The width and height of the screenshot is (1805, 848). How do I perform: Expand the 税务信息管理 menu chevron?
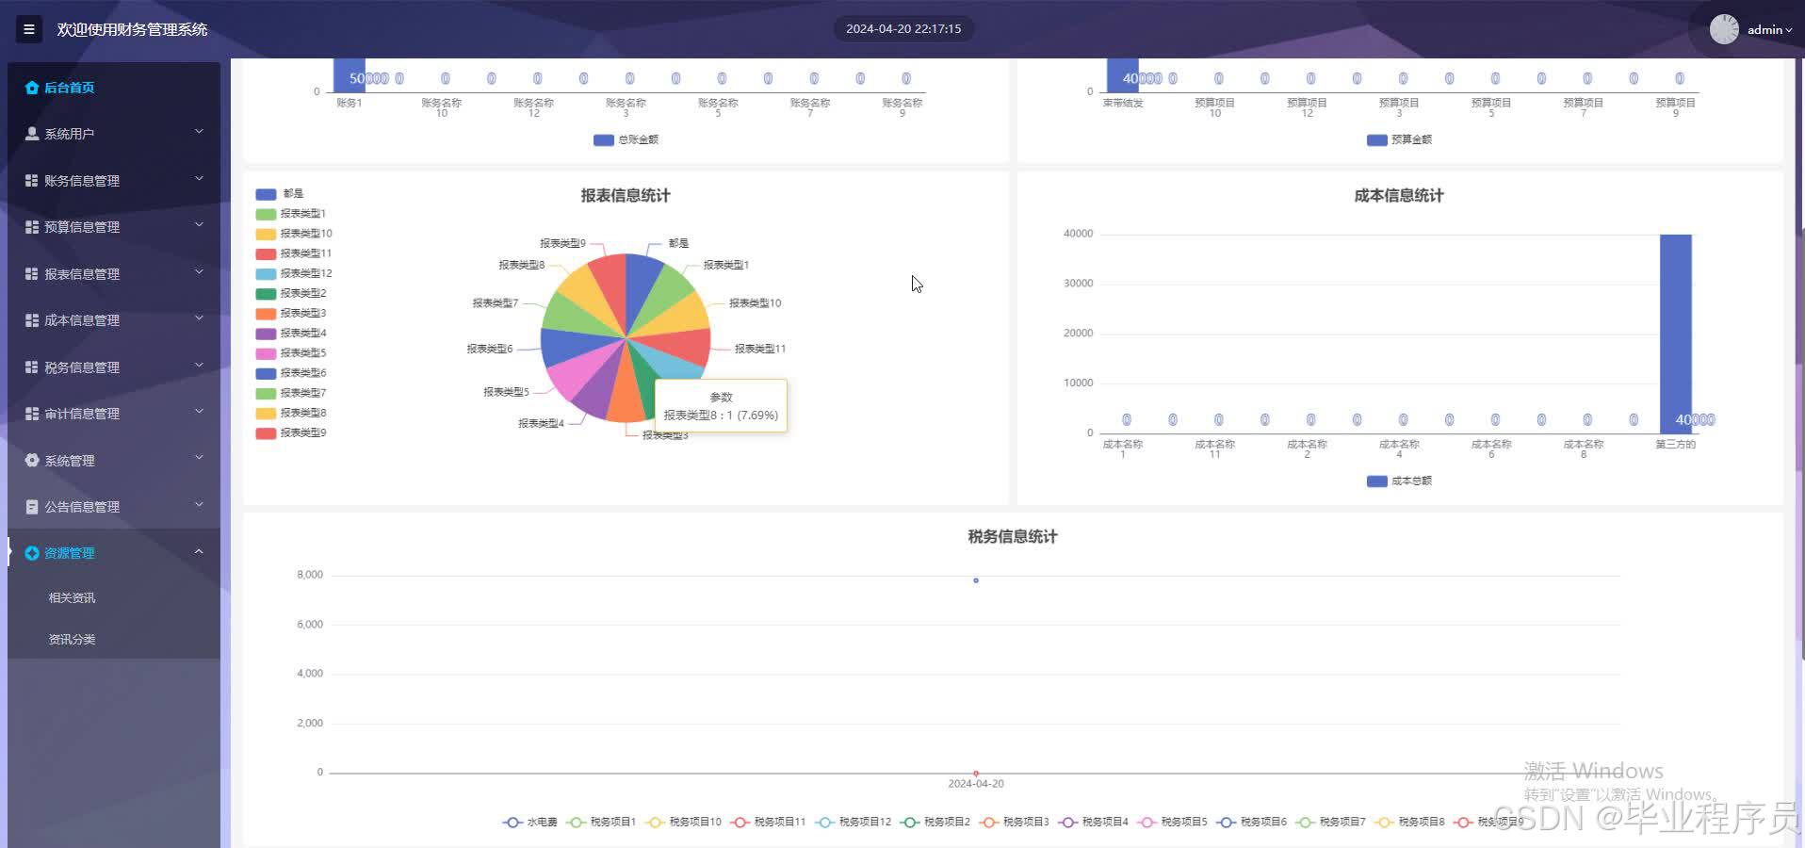click(198, 366)
